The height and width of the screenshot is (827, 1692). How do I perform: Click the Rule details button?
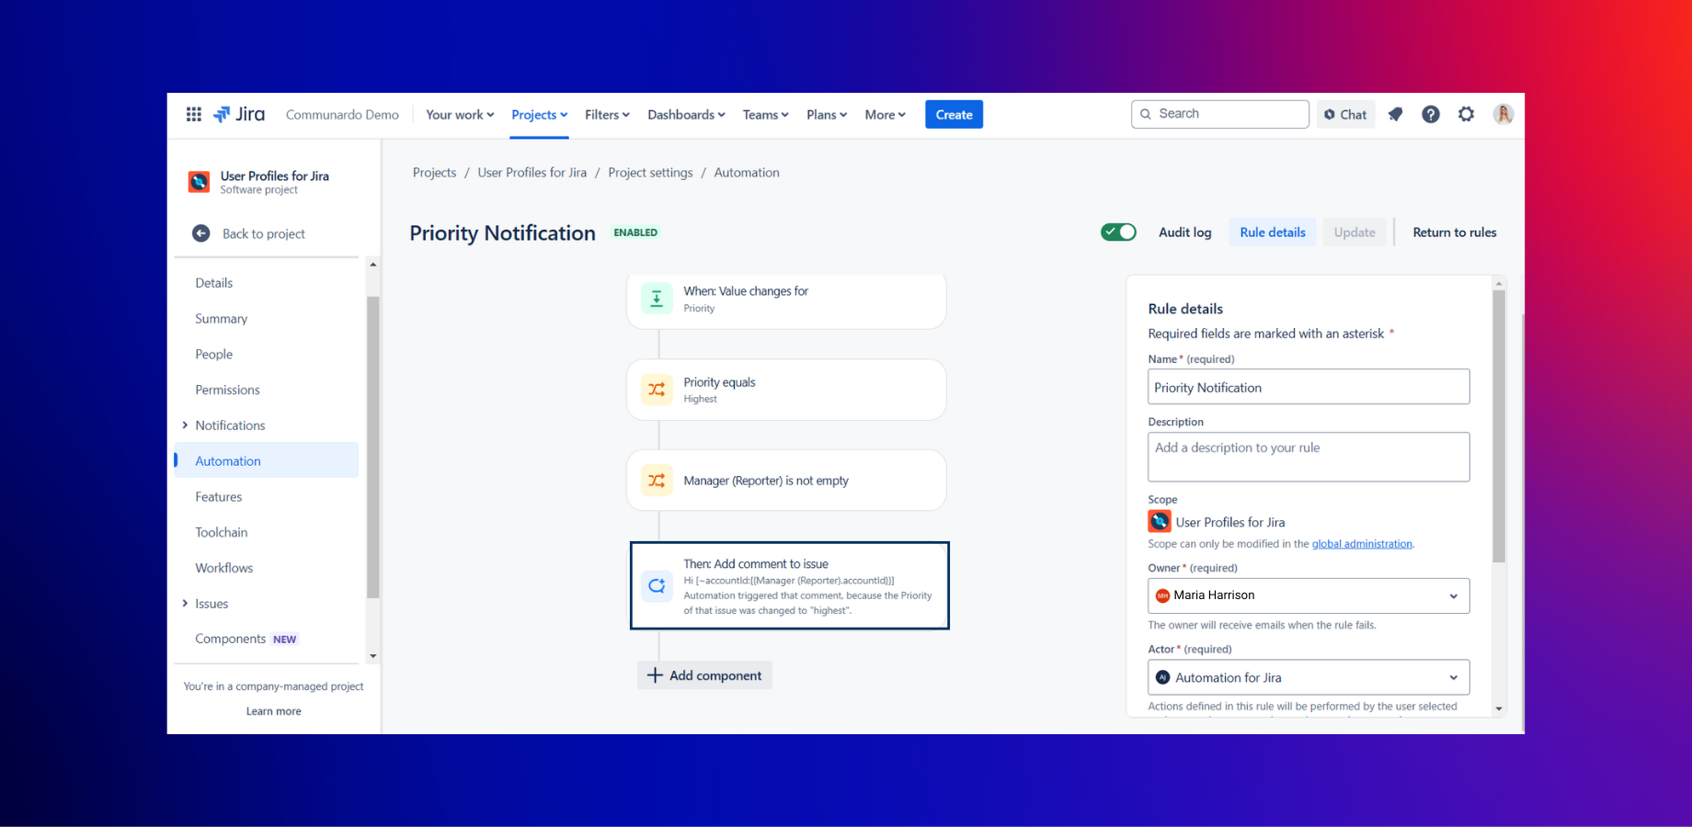1273,232
